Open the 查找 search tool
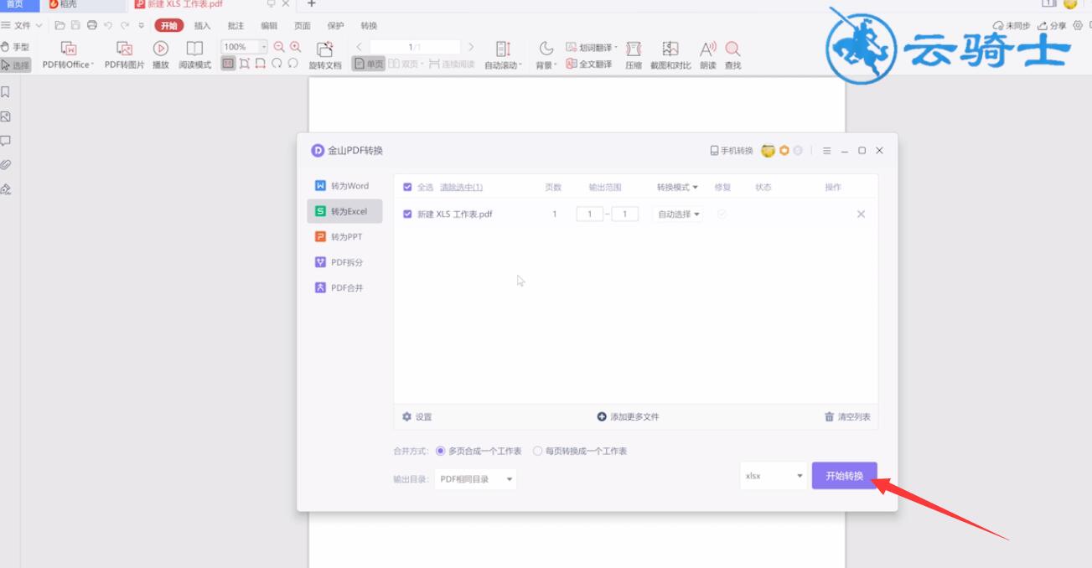The image size is (1092, 568). click(x=732, y=55)
